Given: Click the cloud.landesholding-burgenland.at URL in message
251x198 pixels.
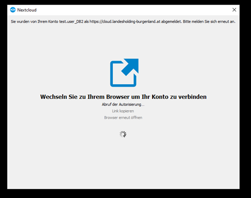Looking at the screenshot, I should [x=125, y=22].
